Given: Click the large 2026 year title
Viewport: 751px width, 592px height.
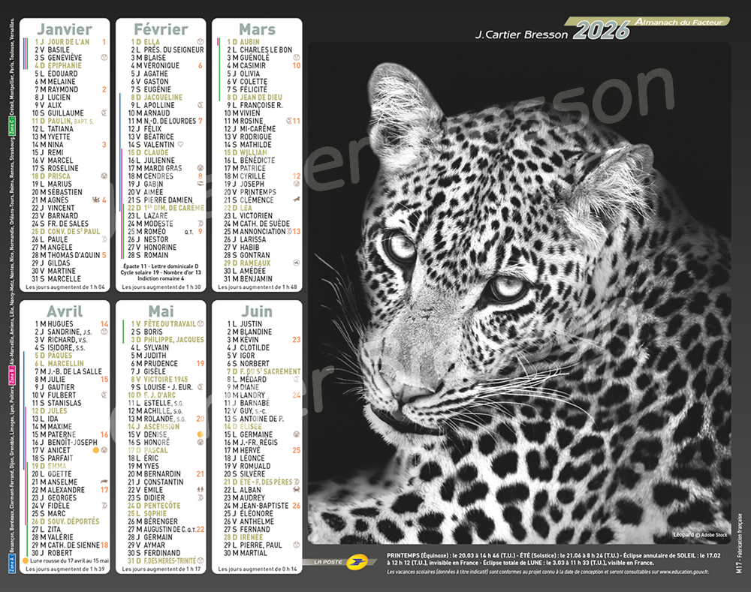Looking at the screenshot, I should (602, 32).
